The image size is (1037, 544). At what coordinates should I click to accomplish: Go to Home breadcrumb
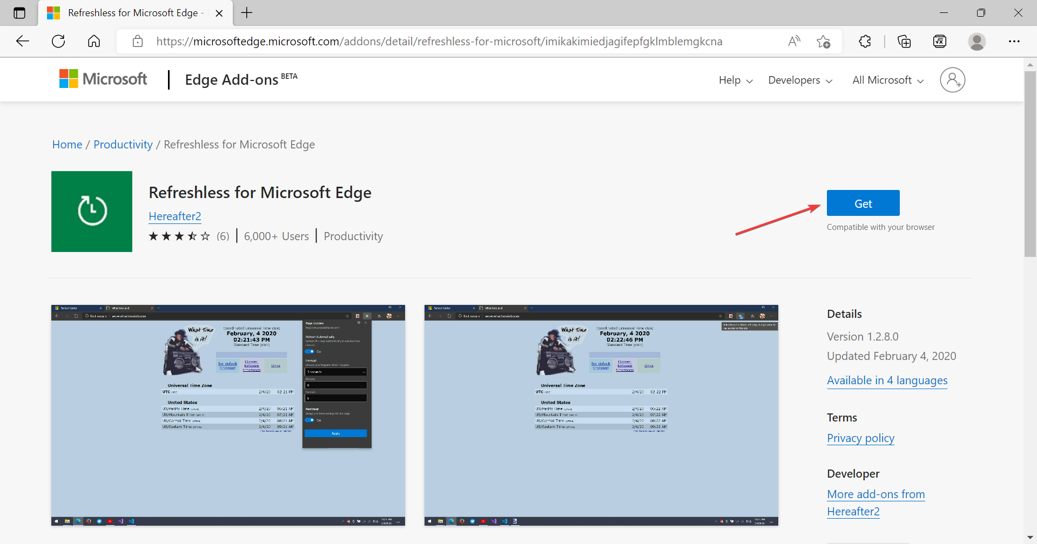tap(67, 145)
